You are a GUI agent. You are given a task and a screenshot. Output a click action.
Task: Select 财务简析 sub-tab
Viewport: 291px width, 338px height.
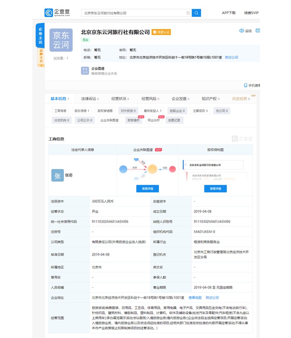(x=134, y=120)
